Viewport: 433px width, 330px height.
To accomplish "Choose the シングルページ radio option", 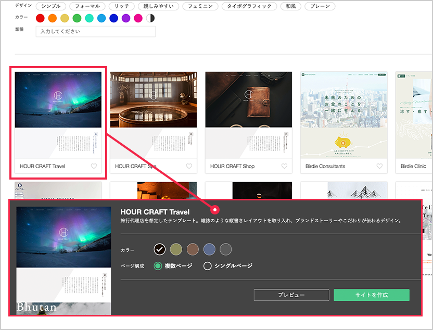I will click(x=208, y=266).
